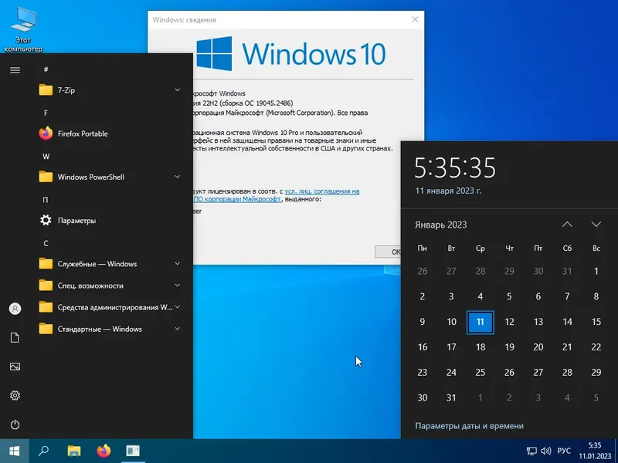The height and width of the screenshot is (463, 618).
Task: Click the Search icon on the taskbar
Action: [x=42, y=451]
